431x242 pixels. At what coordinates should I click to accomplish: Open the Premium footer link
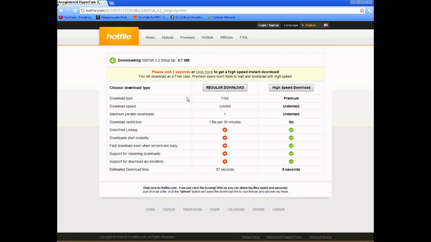point(169,209)
